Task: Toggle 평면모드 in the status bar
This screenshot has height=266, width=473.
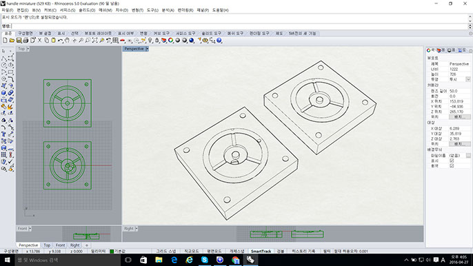Action: tap(214, 251)
